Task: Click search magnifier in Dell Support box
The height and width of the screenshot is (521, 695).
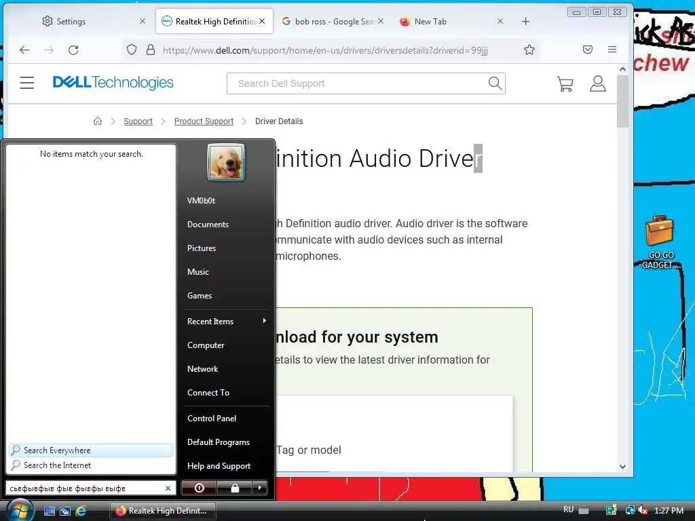Action: click(x=495, y=83)
